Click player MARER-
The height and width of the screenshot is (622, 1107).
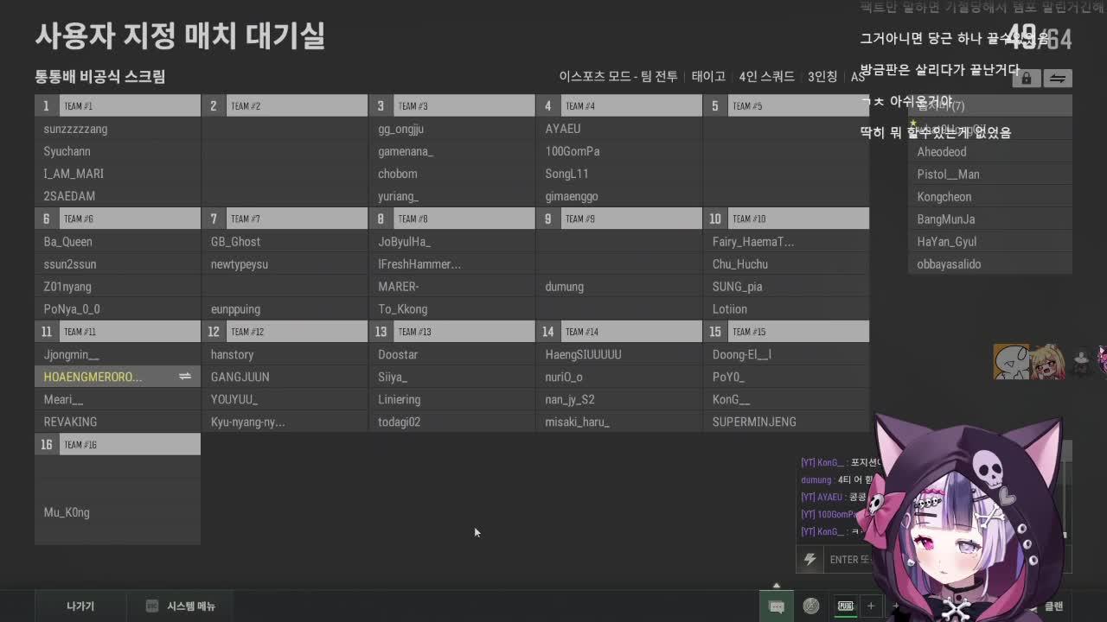pyautogui.click(x=398, y=287)
